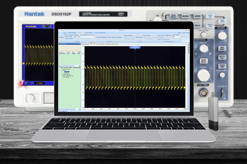Toggle Show Cursors and Measure checkbox
Image resolution: width=247 pixels, height=164 pixels.
(x=158, y=35)
